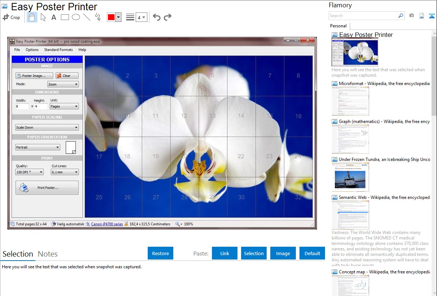Viewport: 437px width, 296px height.
Task: Click the Flamory search field
Action: tap(363, 16)
